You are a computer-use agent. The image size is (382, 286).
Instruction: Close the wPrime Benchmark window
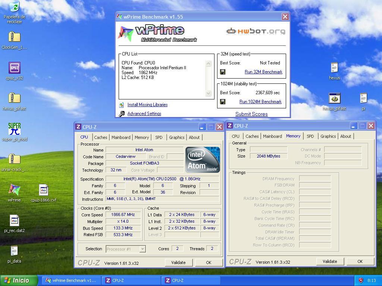285,16
